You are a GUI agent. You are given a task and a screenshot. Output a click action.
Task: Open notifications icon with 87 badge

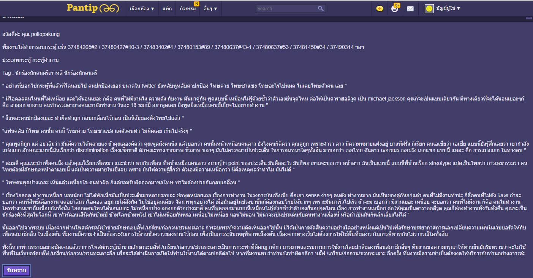[x=395, y=8]
